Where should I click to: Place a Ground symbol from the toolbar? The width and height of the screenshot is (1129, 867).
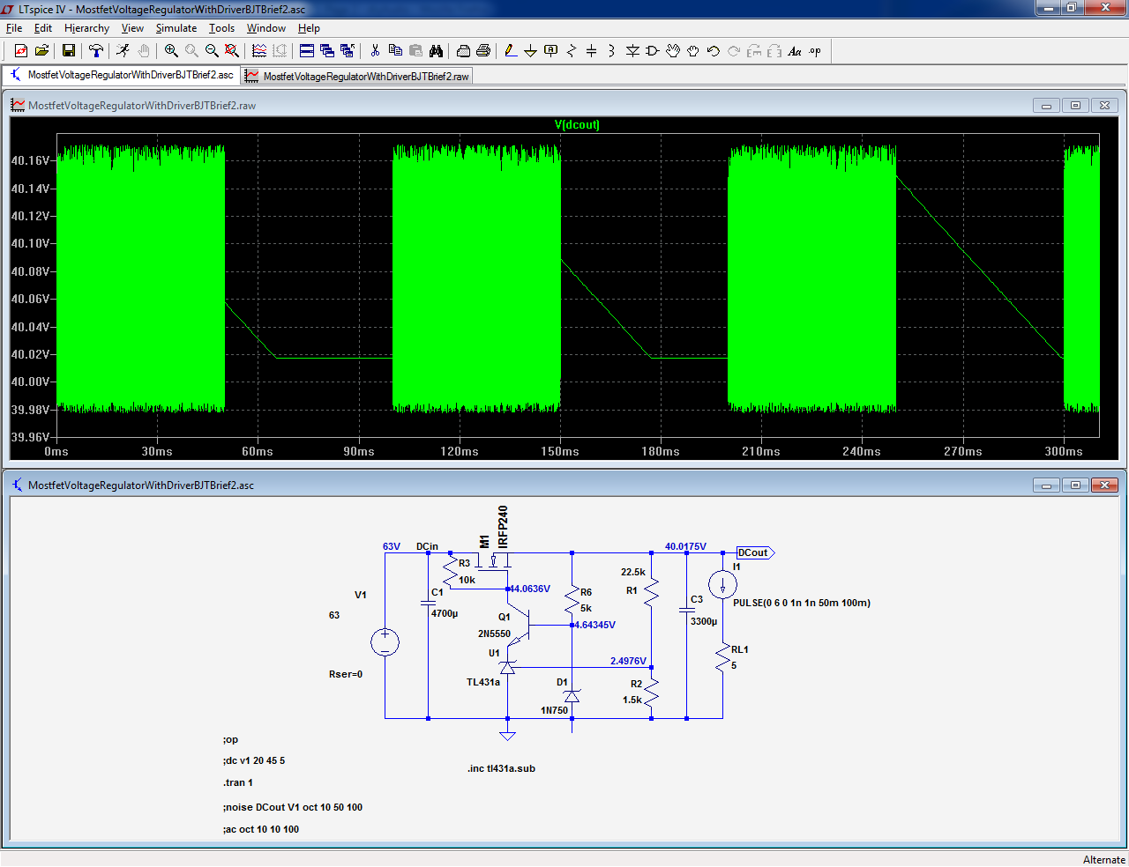pos(531,51)
